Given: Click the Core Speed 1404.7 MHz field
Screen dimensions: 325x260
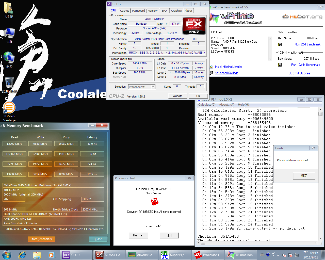Looking at the screenshot, I should tap(140, 63).
